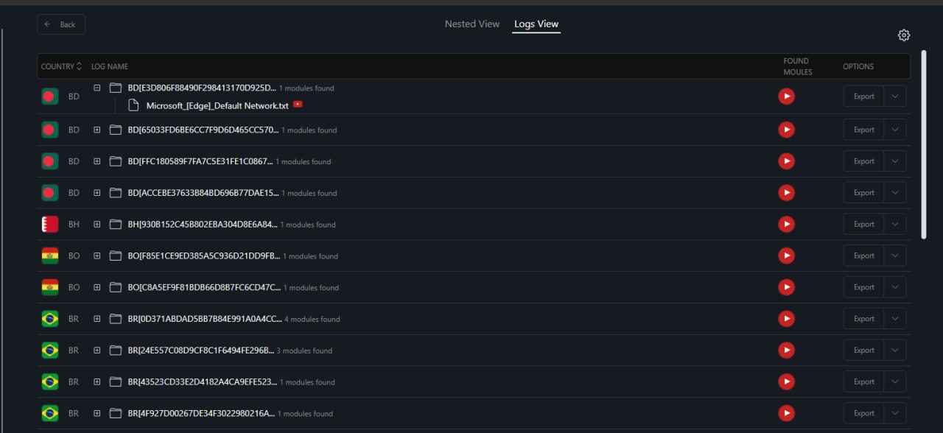Click Bangladesh flag in BD[FFC18058 row
Image resolution: width=943 pixels, height=433 pixels.
click(50, 161)
